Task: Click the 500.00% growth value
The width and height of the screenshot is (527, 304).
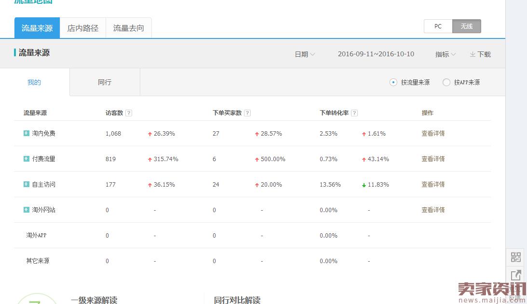Action: (x=273, y=159)
